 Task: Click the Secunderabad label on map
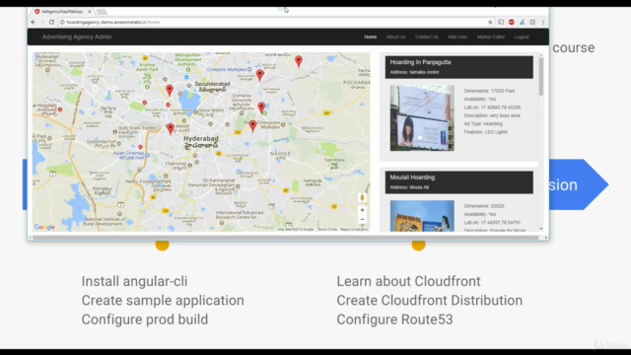[212, 87]
